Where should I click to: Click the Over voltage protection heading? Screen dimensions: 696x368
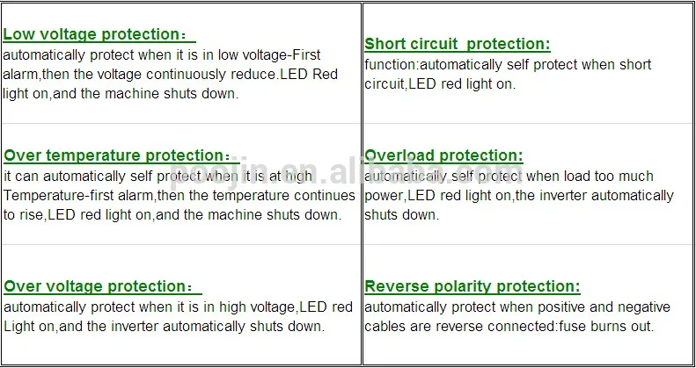(96, 286)
